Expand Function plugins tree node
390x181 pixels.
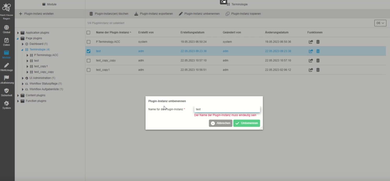point(18,101)
